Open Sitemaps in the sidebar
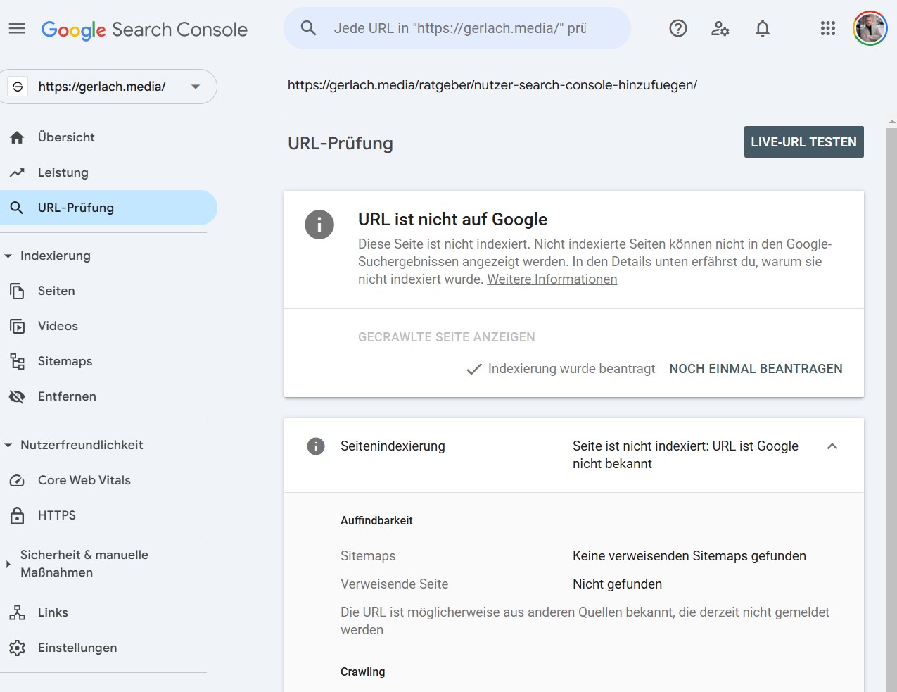The height and width of the screenshot is (692, 897). [x=65, y=361]
